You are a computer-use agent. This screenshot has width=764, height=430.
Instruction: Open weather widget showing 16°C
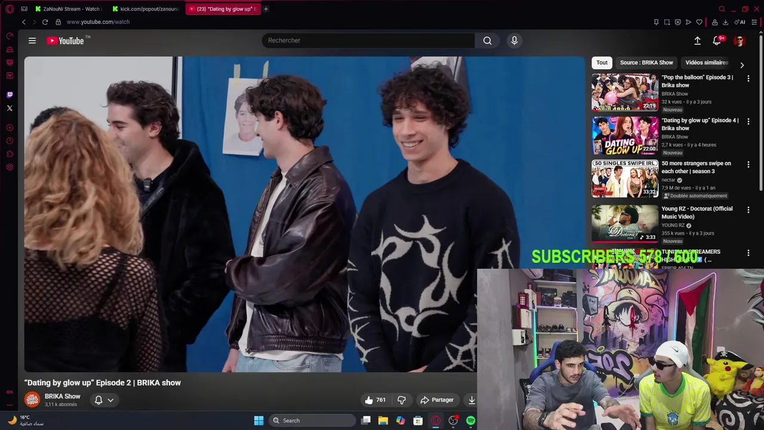click(25, 420)
